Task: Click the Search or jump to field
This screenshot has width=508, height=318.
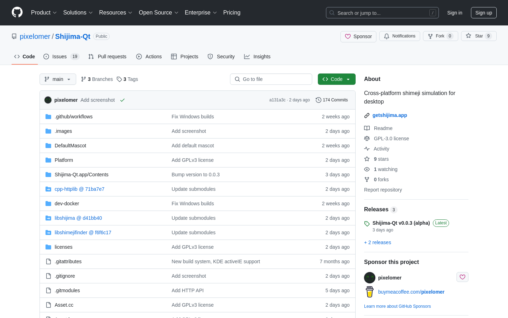Action: 382,13
